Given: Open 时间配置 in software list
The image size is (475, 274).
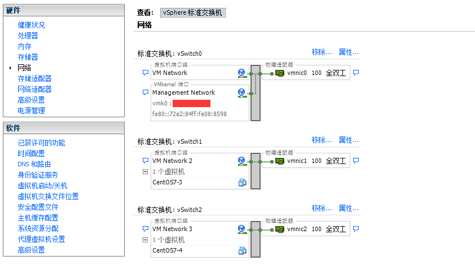Looking at the screenshot, I should [x=31, y=153].
